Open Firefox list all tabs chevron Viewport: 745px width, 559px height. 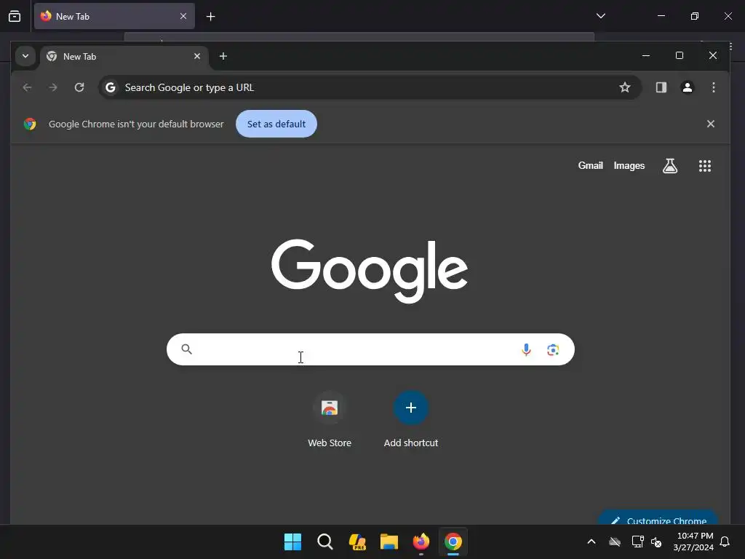(x=600, y=16)
